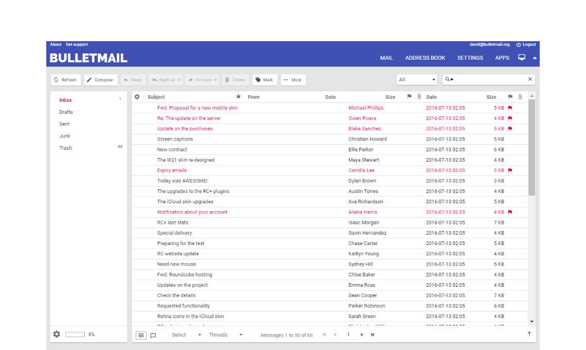
Task: Click the Refresh icon in the toolbar
Action: tap(57, 80)
